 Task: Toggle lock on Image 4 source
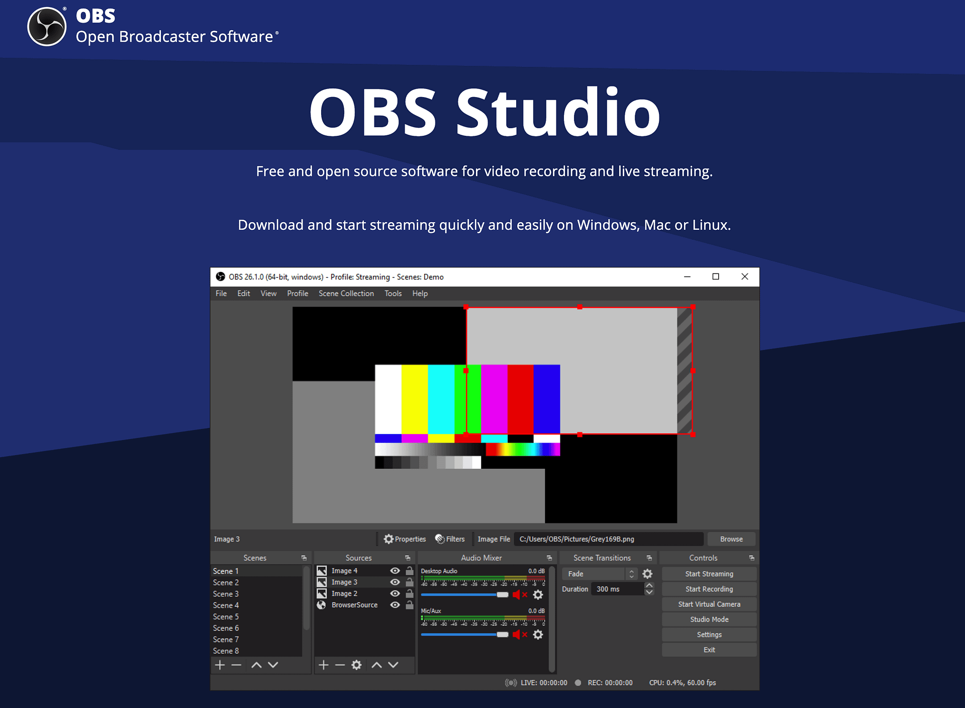pyautogui.click(x=410, y=571)
